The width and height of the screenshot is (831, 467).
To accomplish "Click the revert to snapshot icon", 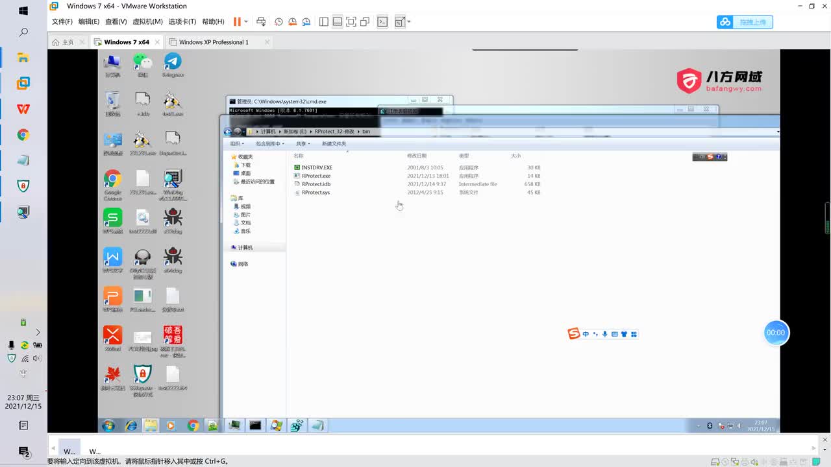I will (292, 21).
